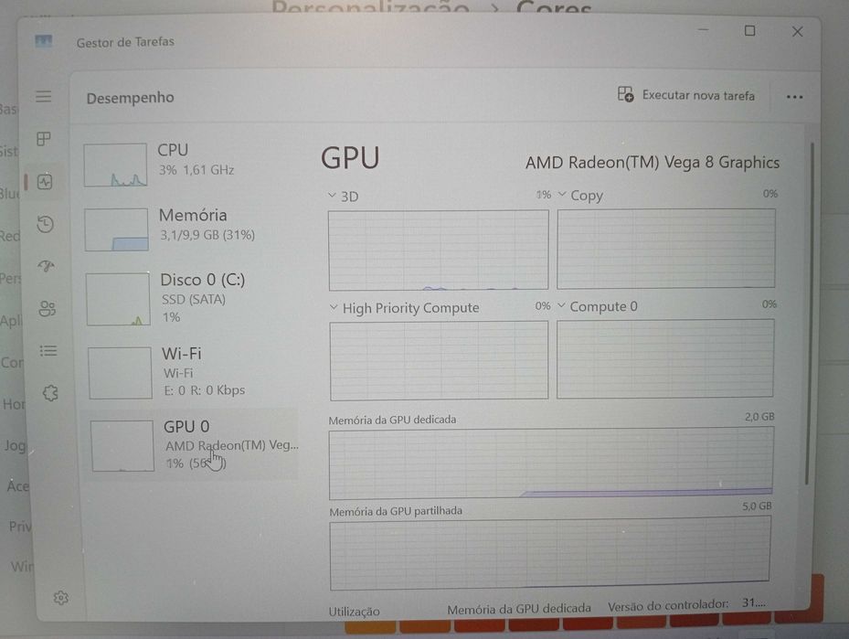Click the Copy engine usage graph
Image resolution: width=849 pixels, height=639 pixels.
tap(666, 249)
